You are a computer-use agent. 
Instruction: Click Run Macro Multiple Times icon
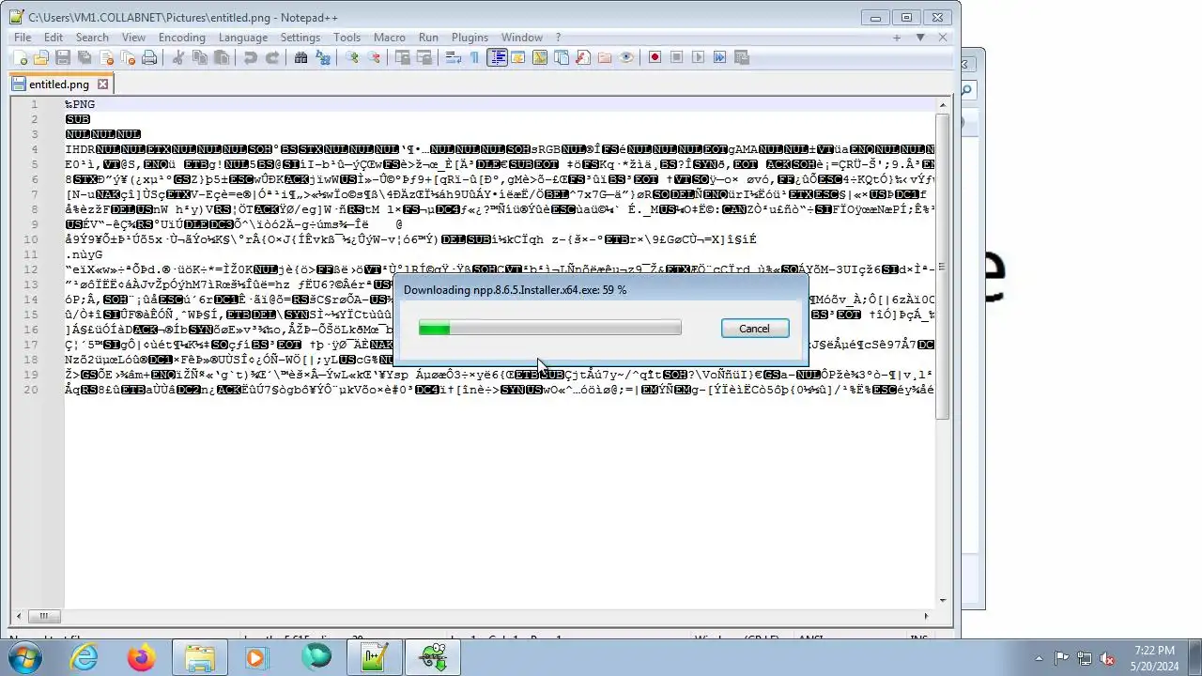719,57
